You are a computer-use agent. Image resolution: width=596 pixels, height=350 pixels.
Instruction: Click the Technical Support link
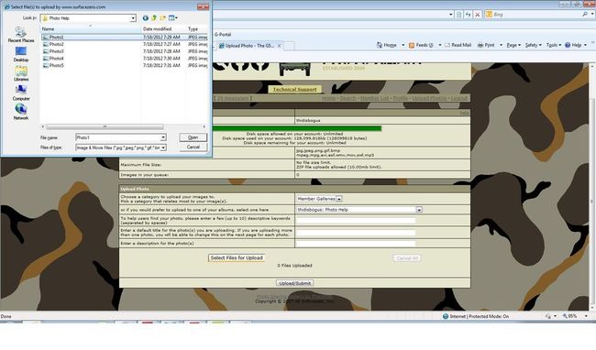(x=295, y=89)
